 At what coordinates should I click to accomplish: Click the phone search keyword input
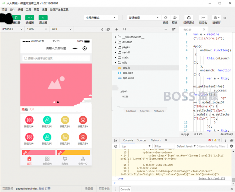[56, 58]
